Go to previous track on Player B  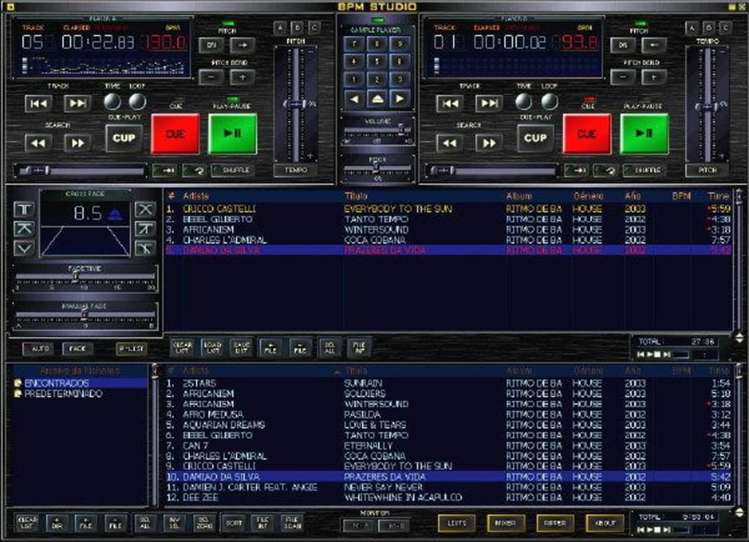[x=448, y=104]
